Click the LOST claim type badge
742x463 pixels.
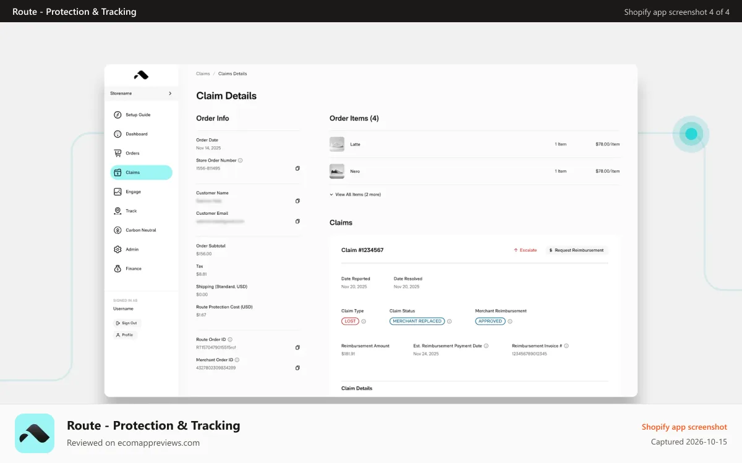[350, 321]
